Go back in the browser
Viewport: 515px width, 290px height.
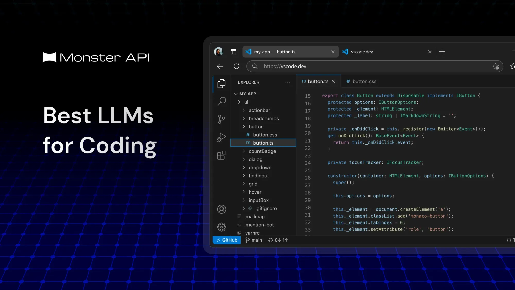pos(220,66)
